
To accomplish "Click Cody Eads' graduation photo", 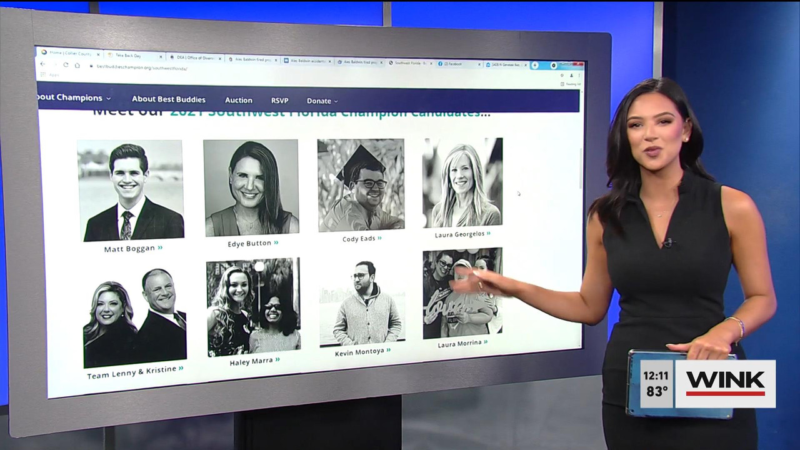I will [361, 184].
